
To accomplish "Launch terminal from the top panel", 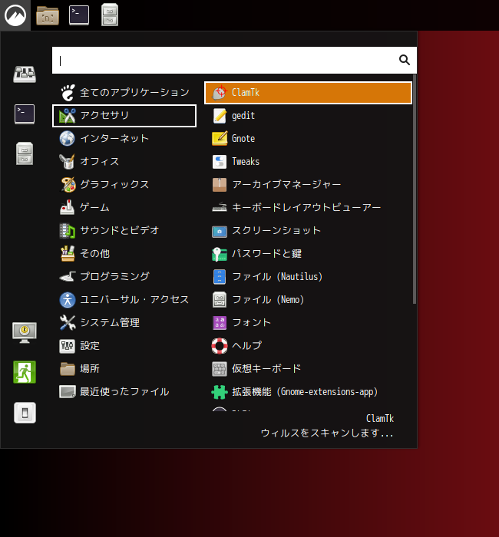I will (79, 15).
